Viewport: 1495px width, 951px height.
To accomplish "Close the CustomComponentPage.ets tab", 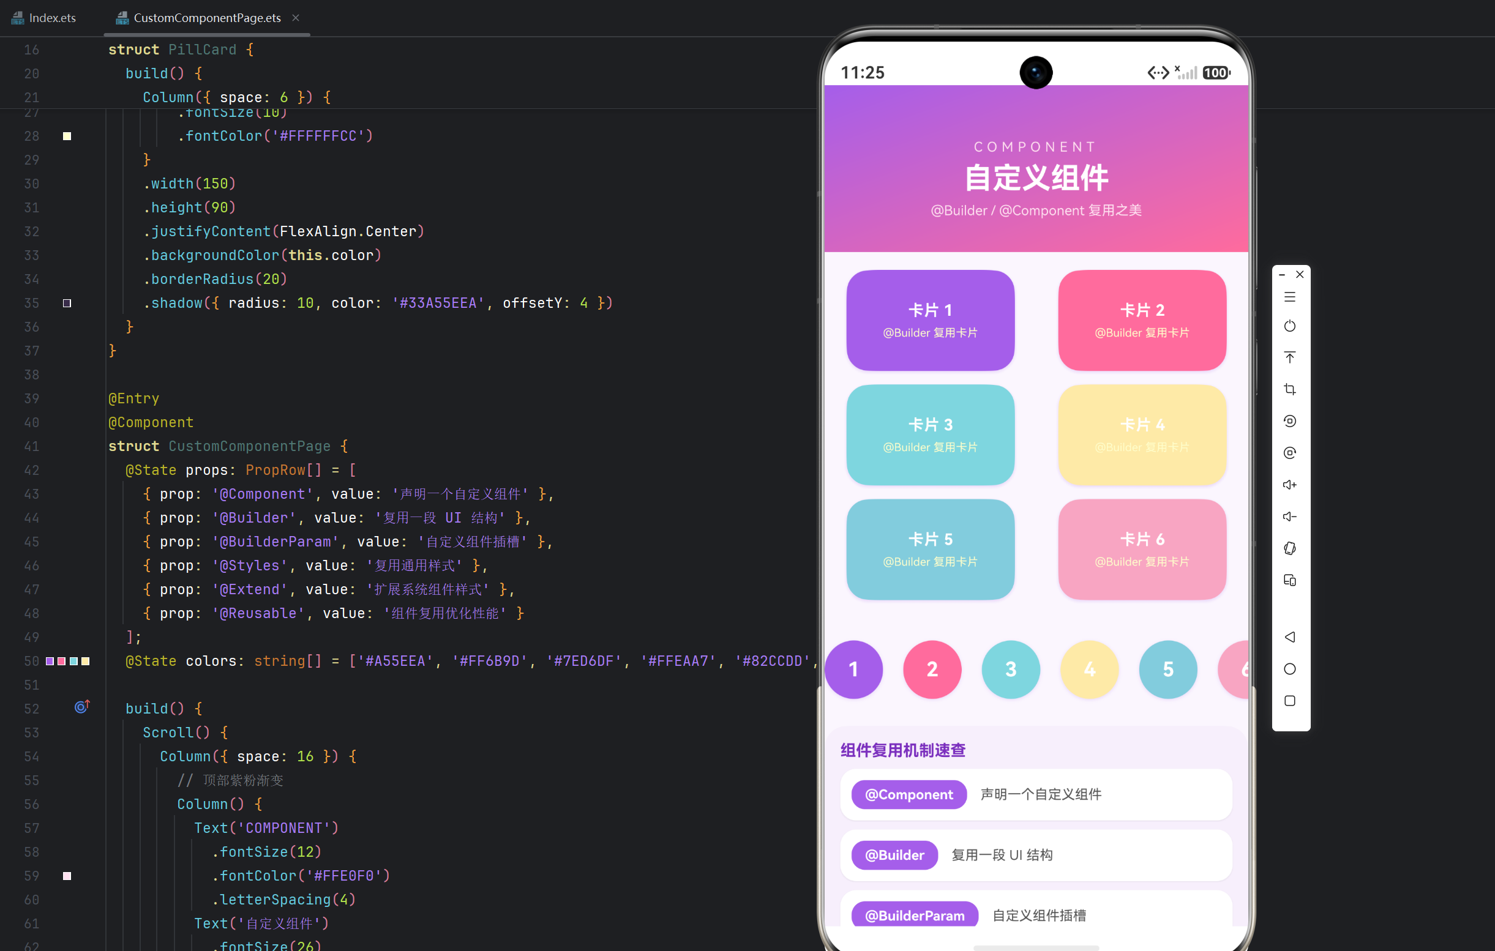I will click(x=296, y=17).
